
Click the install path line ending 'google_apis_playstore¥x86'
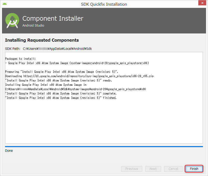click(x=75, y=89)
